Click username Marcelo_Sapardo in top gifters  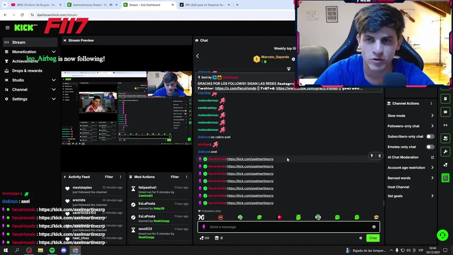click(275, 57)
